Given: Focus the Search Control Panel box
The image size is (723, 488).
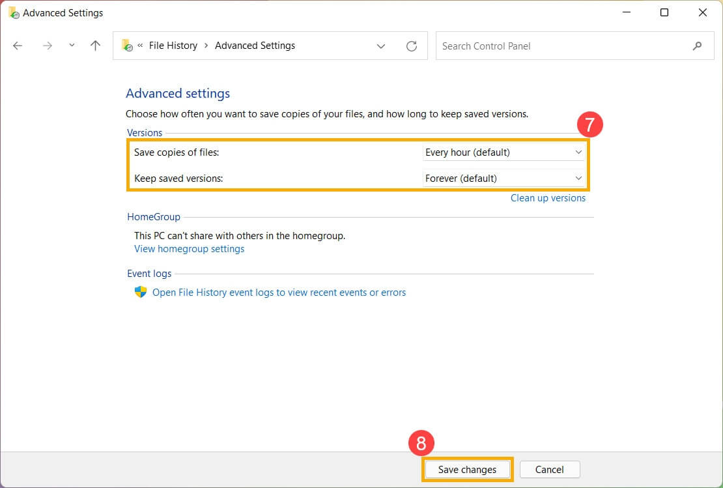Looking at the screenshot, I should [x=560, y=46].
